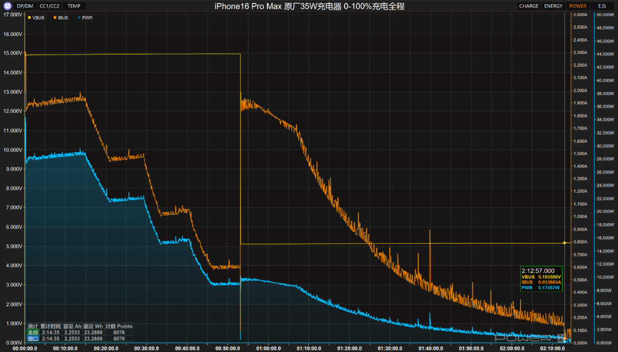Viewport: 618px width, 352px height.
Task: Click the 00:50:00.0 time axis label
Action: [x=228, y=349]
